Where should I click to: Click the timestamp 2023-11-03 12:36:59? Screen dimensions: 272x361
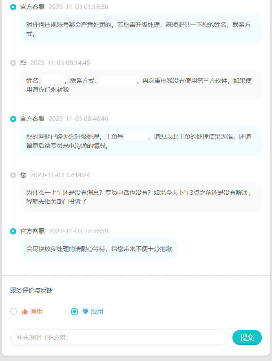click(78, 231)
